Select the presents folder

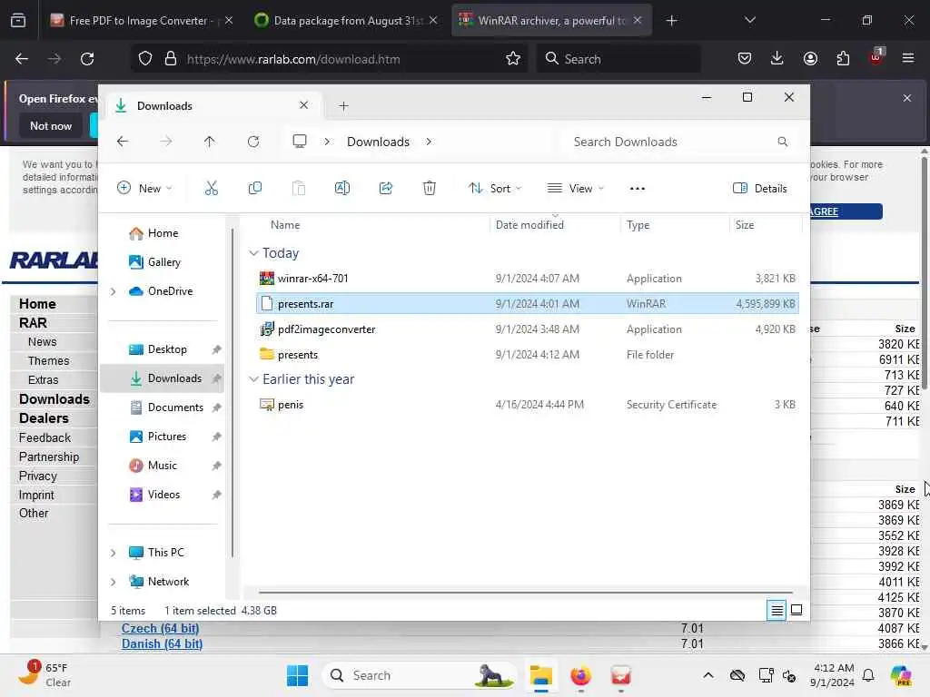[x=528, y=355]
